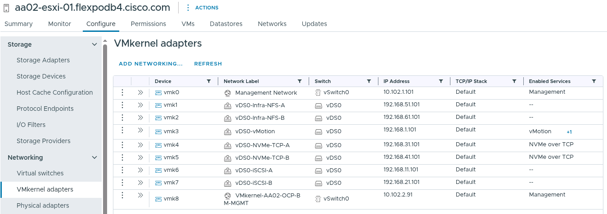Sort by the IP Address column header
The width and height of the screenshot is (607, 214).
pos(396,81)
